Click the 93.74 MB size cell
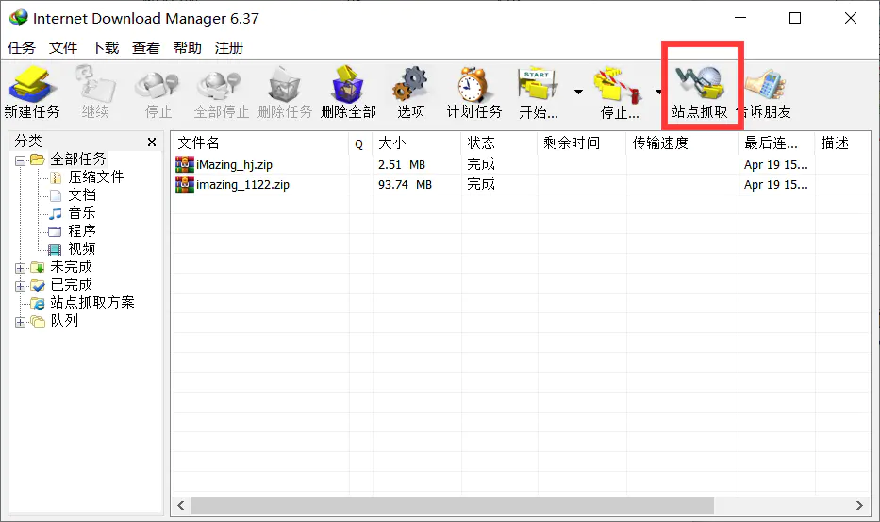 point(406,184)
